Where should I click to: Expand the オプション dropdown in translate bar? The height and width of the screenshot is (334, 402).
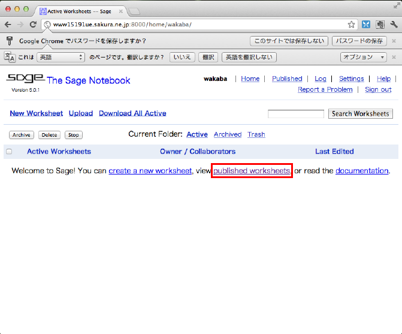364,57
